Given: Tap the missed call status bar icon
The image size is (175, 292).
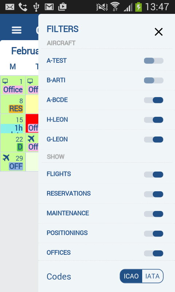Looking at the screenshot, I should pyautogui.click(x=23, y=7).
